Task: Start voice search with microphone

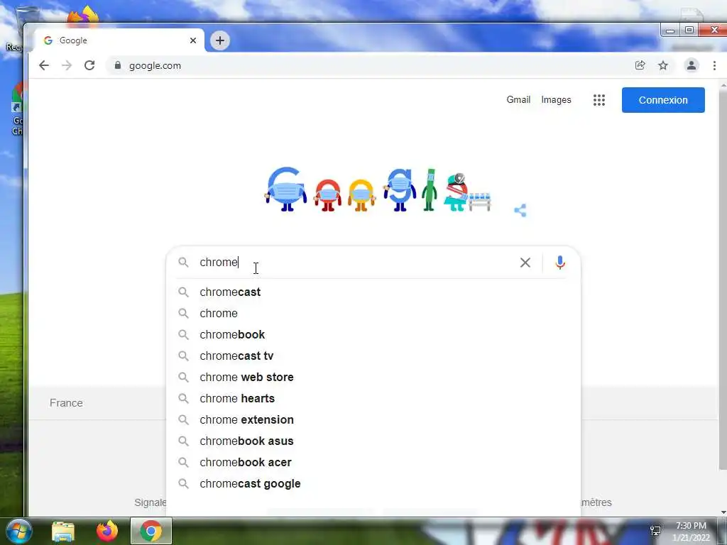Action: tap(560, 263)
